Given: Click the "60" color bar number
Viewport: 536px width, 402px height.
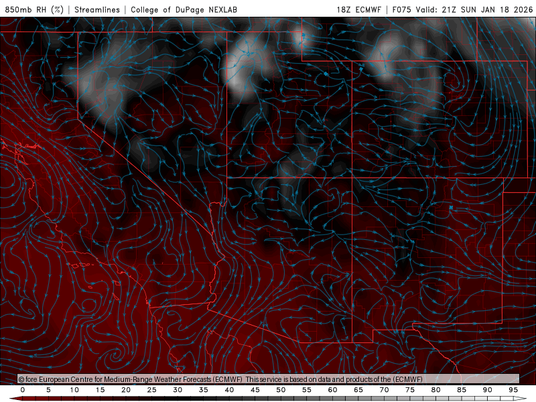Looking at the screenshot, I should coord(332,390).
